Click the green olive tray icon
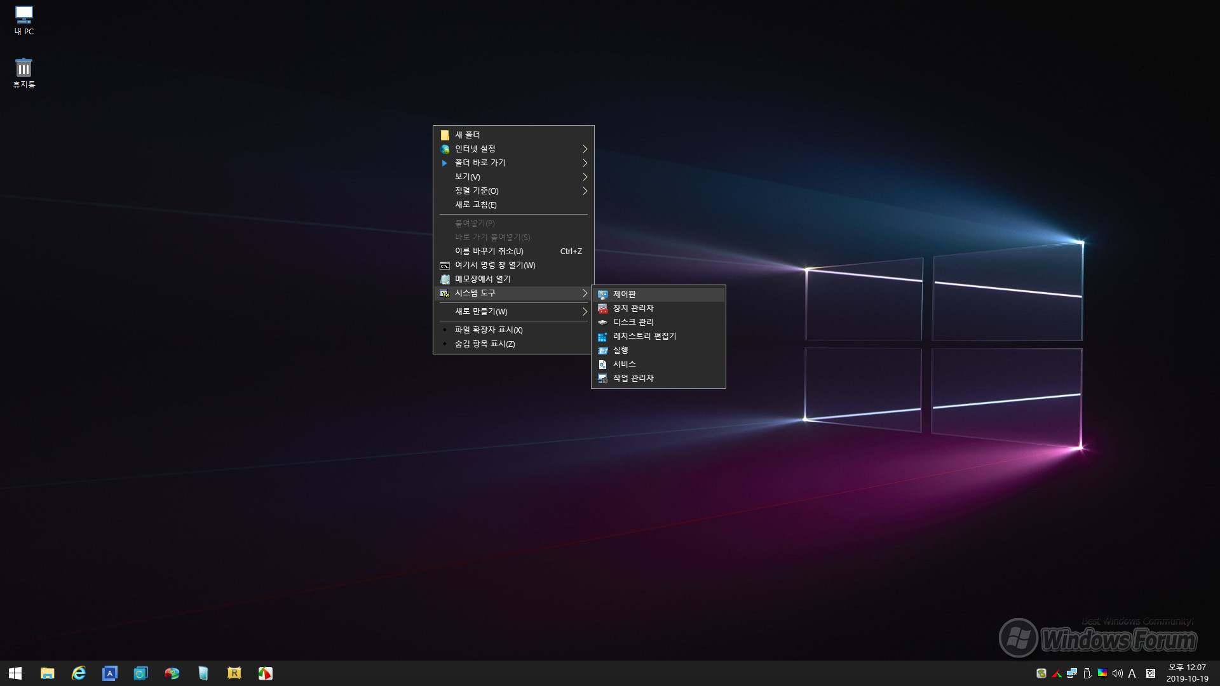 tap(1041, 673)
